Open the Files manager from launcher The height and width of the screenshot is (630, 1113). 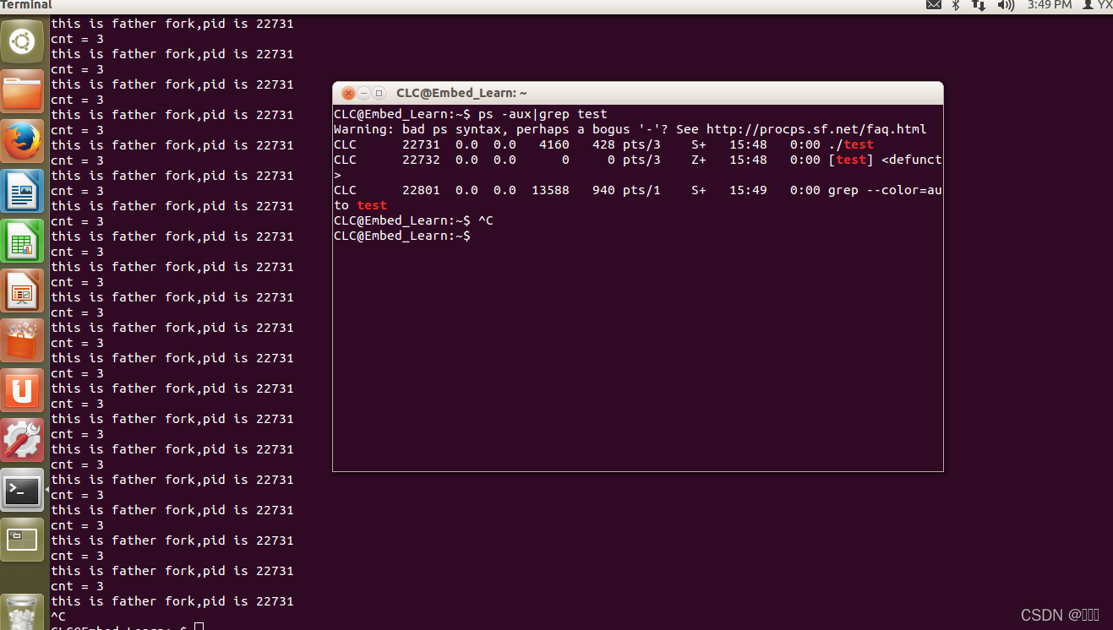coord(22,90)
